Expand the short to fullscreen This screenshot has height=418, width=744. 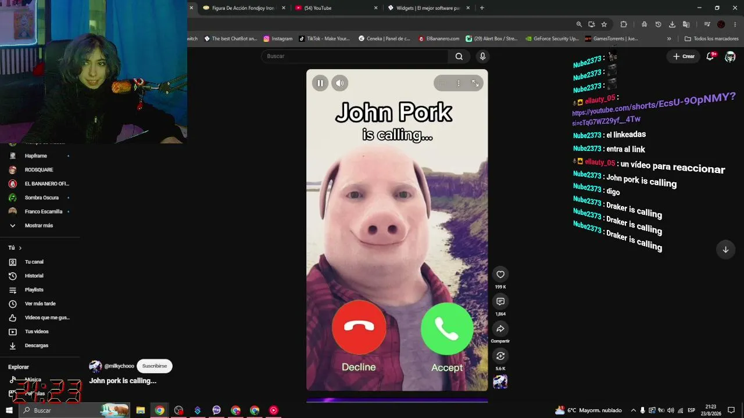coord(475,83)
